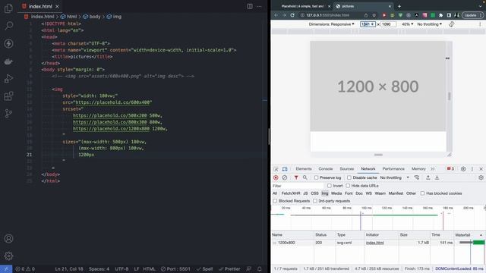Rotate the device viewport
The width and height of the screenshot is (486, 273).
coord(452,24)
